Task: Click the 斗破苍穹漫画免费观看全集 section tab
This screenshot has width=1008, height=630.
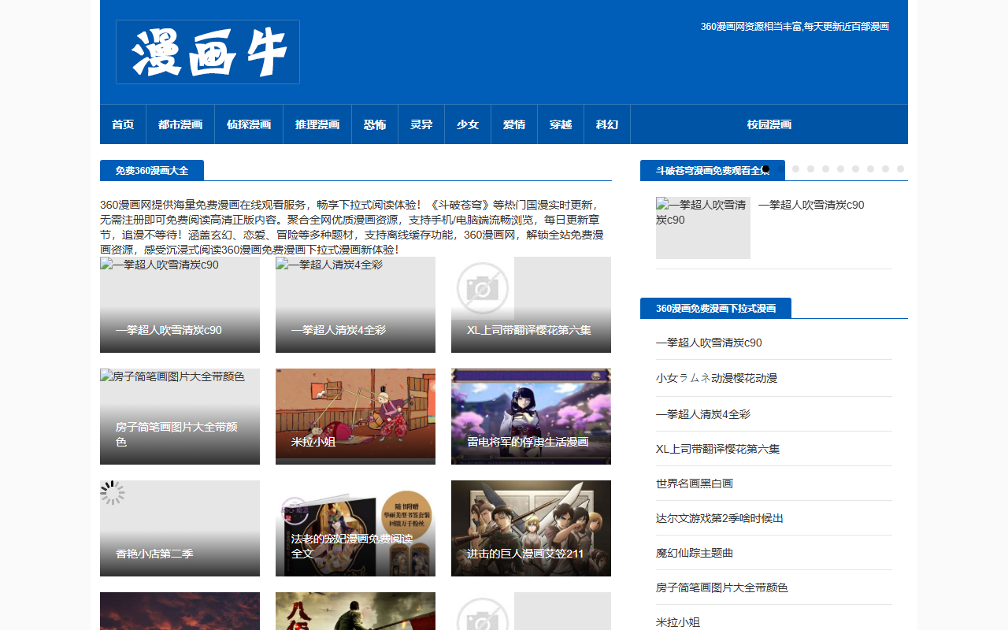Action: click(713, 170)
